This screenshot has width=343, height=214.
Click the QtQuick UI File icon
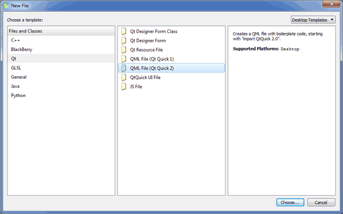[x=124, y=77]
